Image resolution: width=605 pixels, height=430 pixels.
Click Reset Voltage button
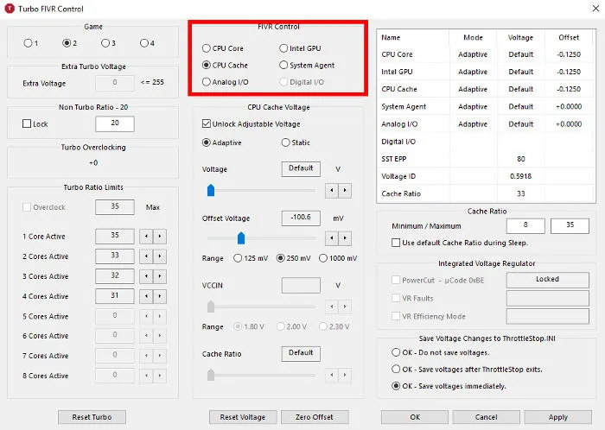243,417
